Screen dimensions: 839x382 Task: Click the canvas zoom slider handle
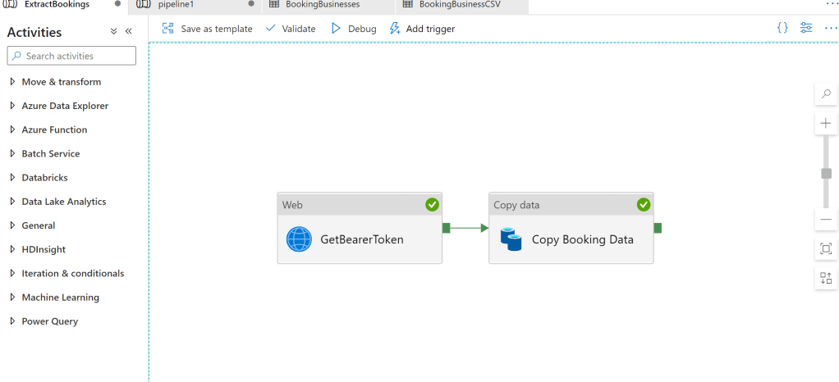tap(826, 174)
